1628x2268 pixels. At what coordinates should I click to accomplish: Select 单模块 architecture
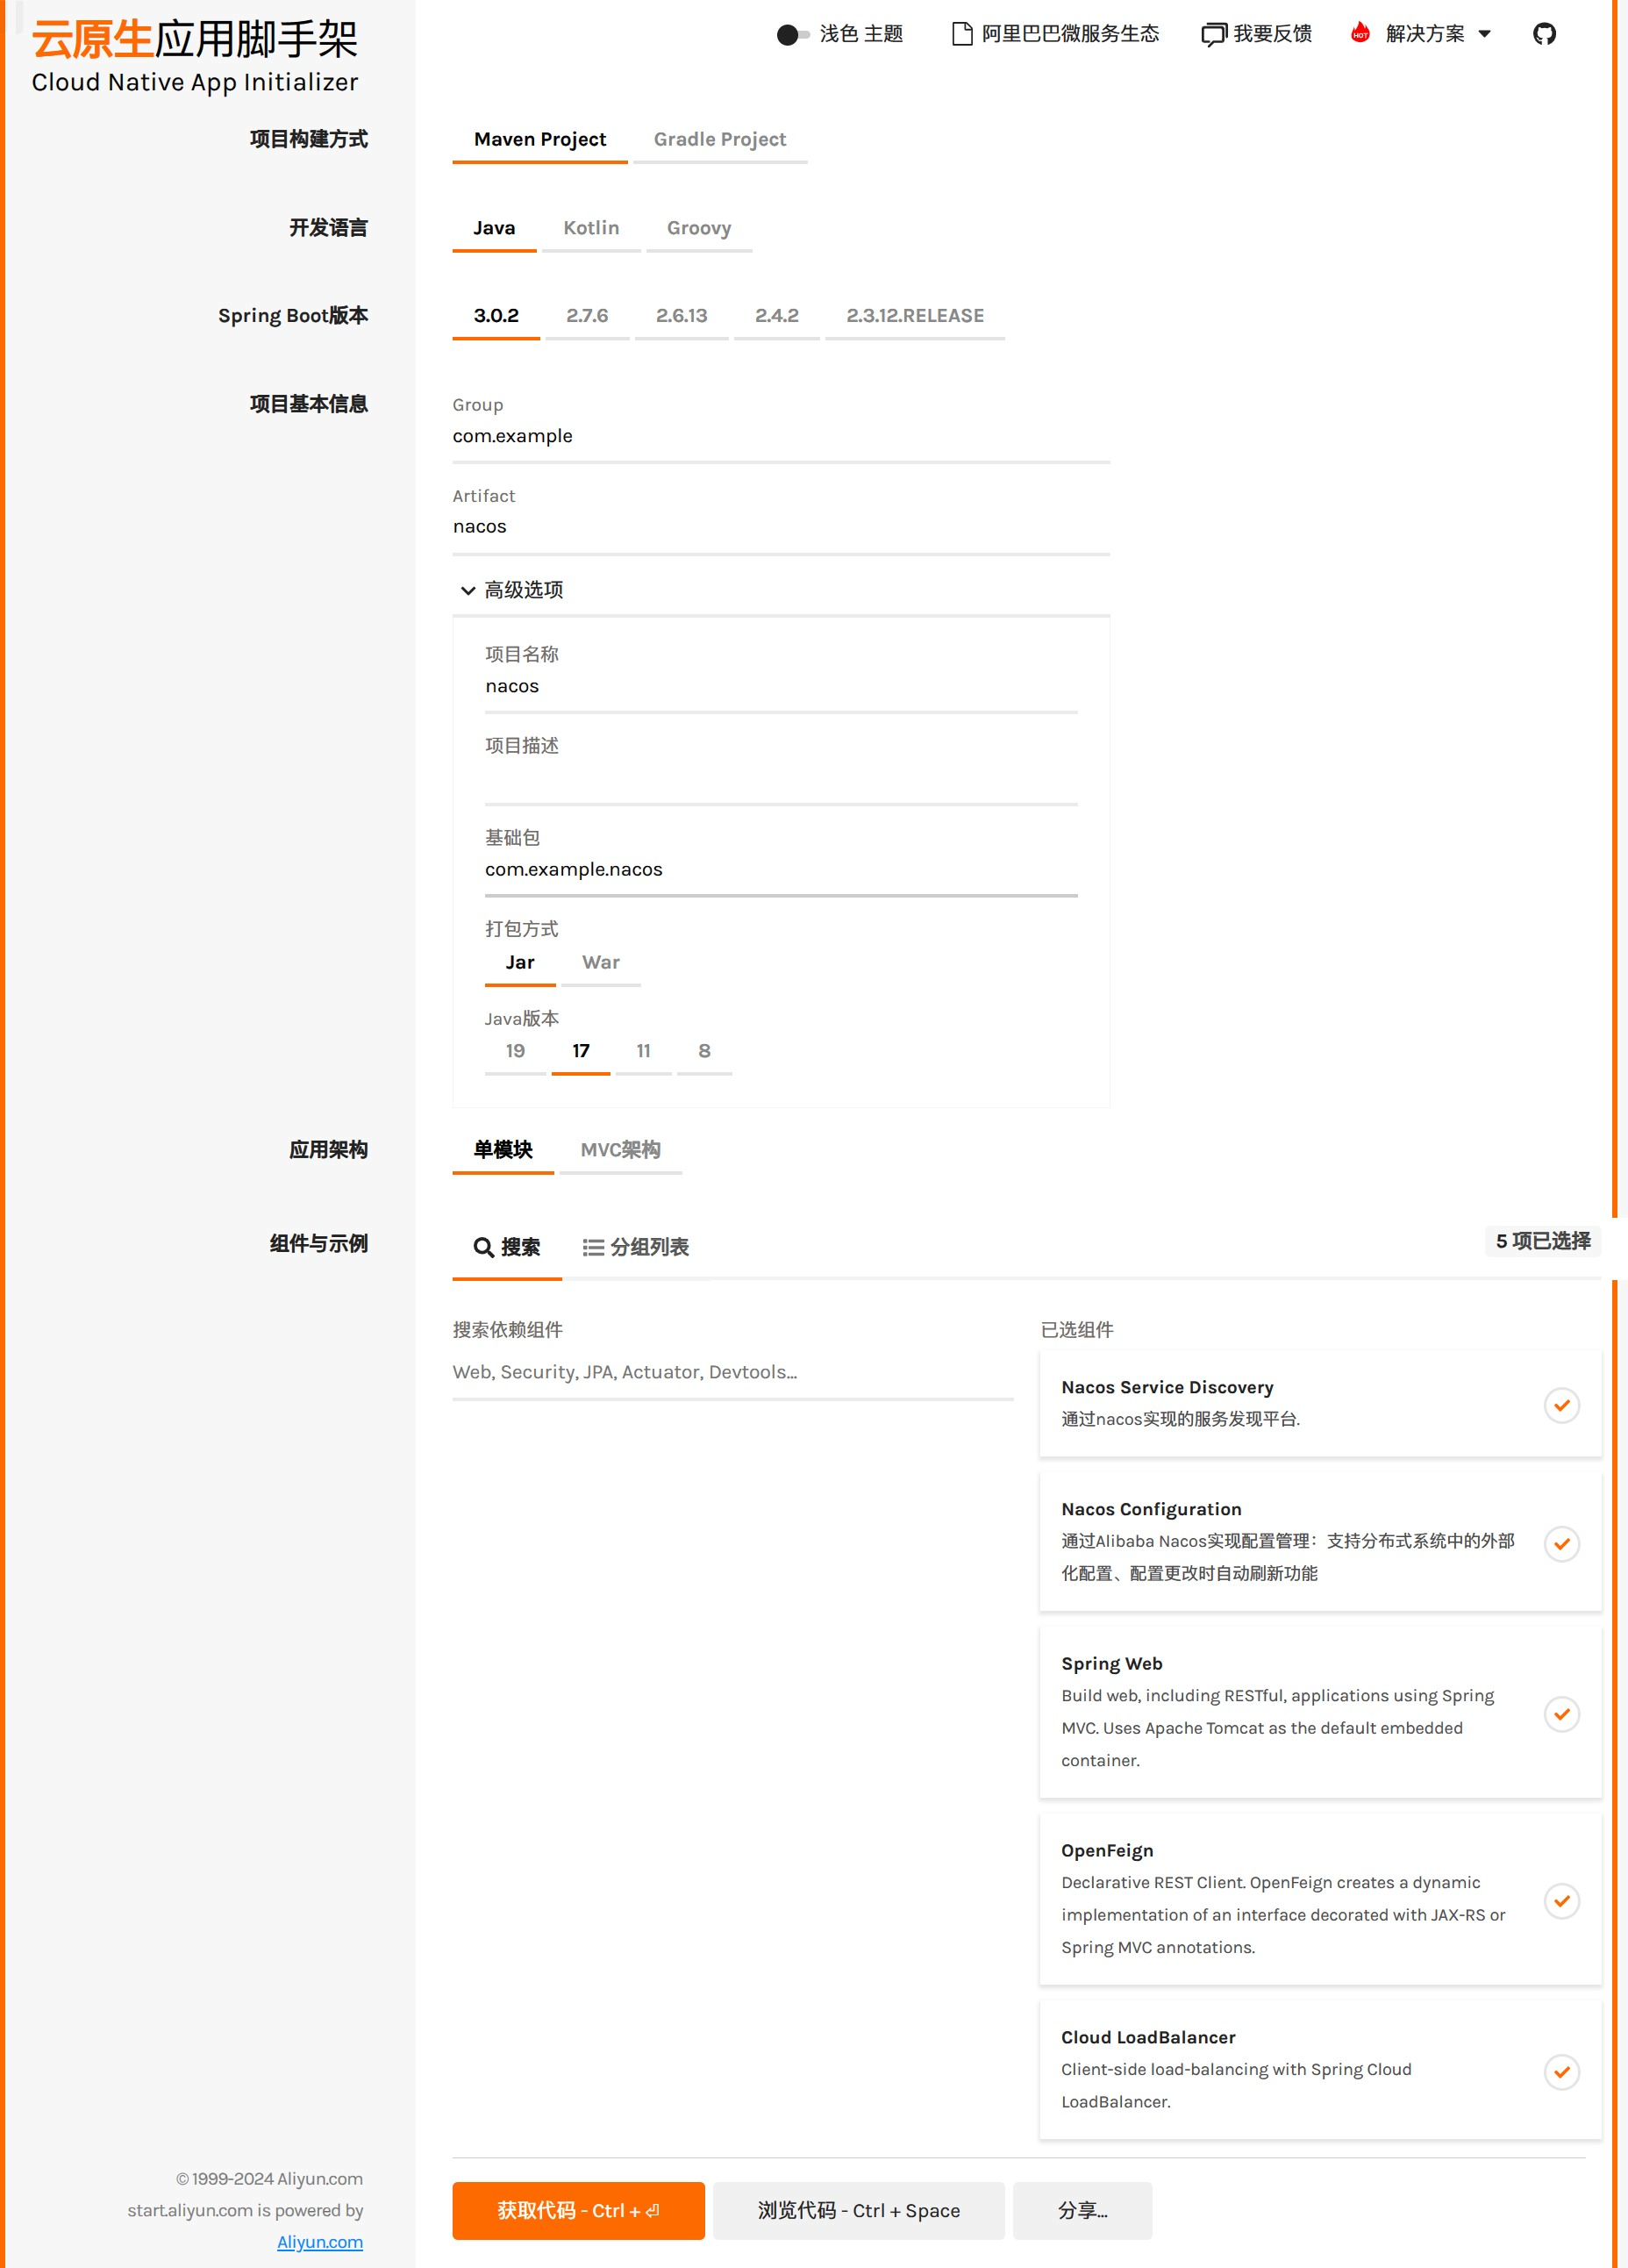coord(503,1150)
